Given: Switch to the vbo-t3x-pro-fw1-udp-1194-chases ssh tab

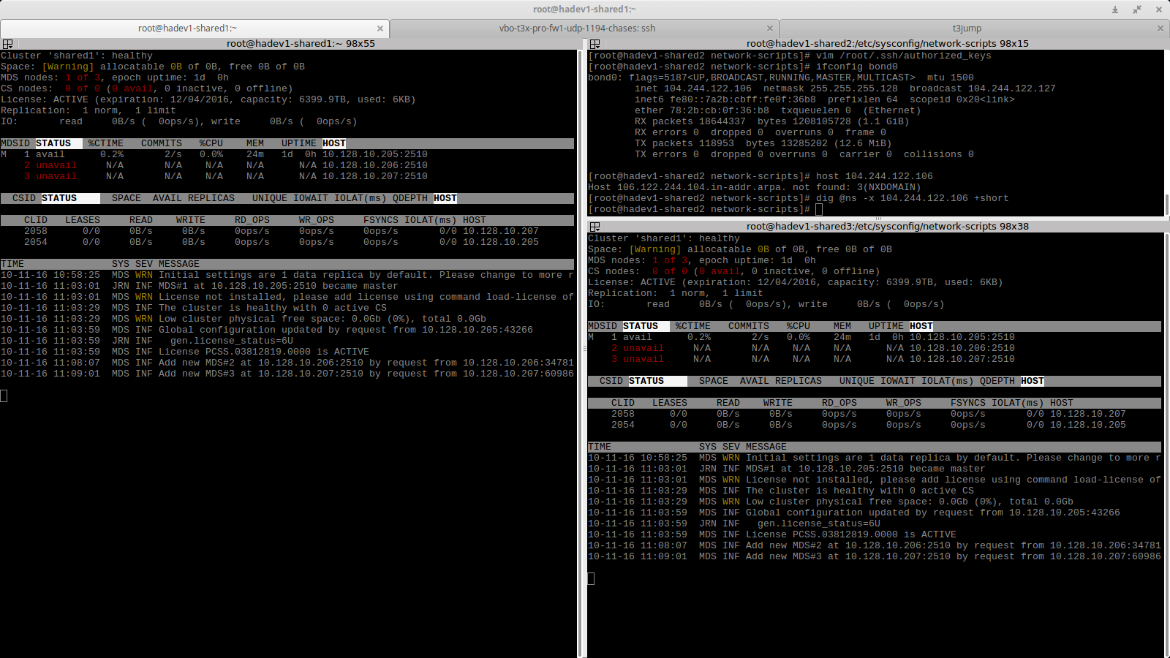Looking at the screenshot, I should tap(576, 29).
